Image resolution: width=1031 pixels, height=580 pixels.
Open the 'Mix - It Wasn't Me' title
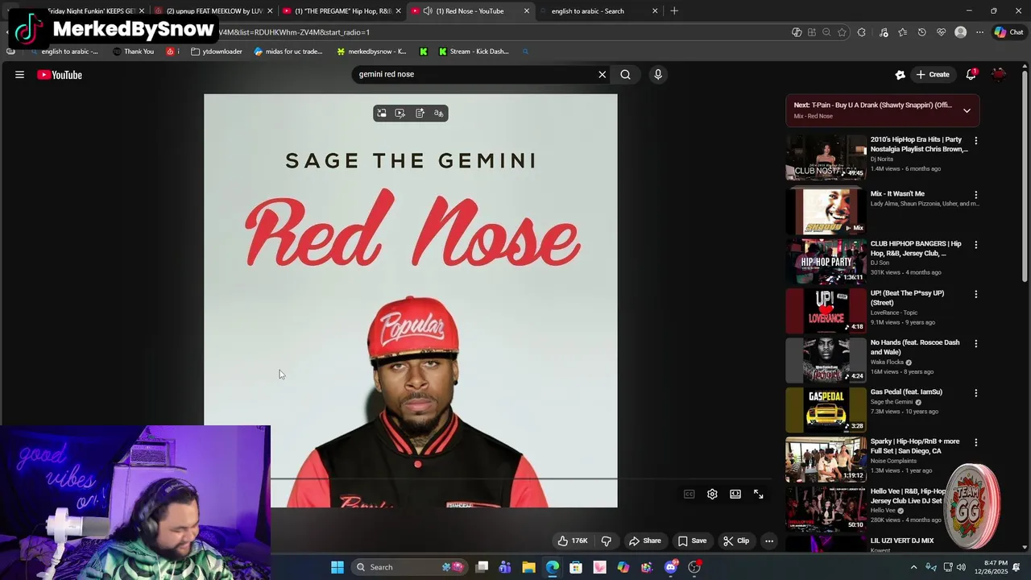click(897, 193)
